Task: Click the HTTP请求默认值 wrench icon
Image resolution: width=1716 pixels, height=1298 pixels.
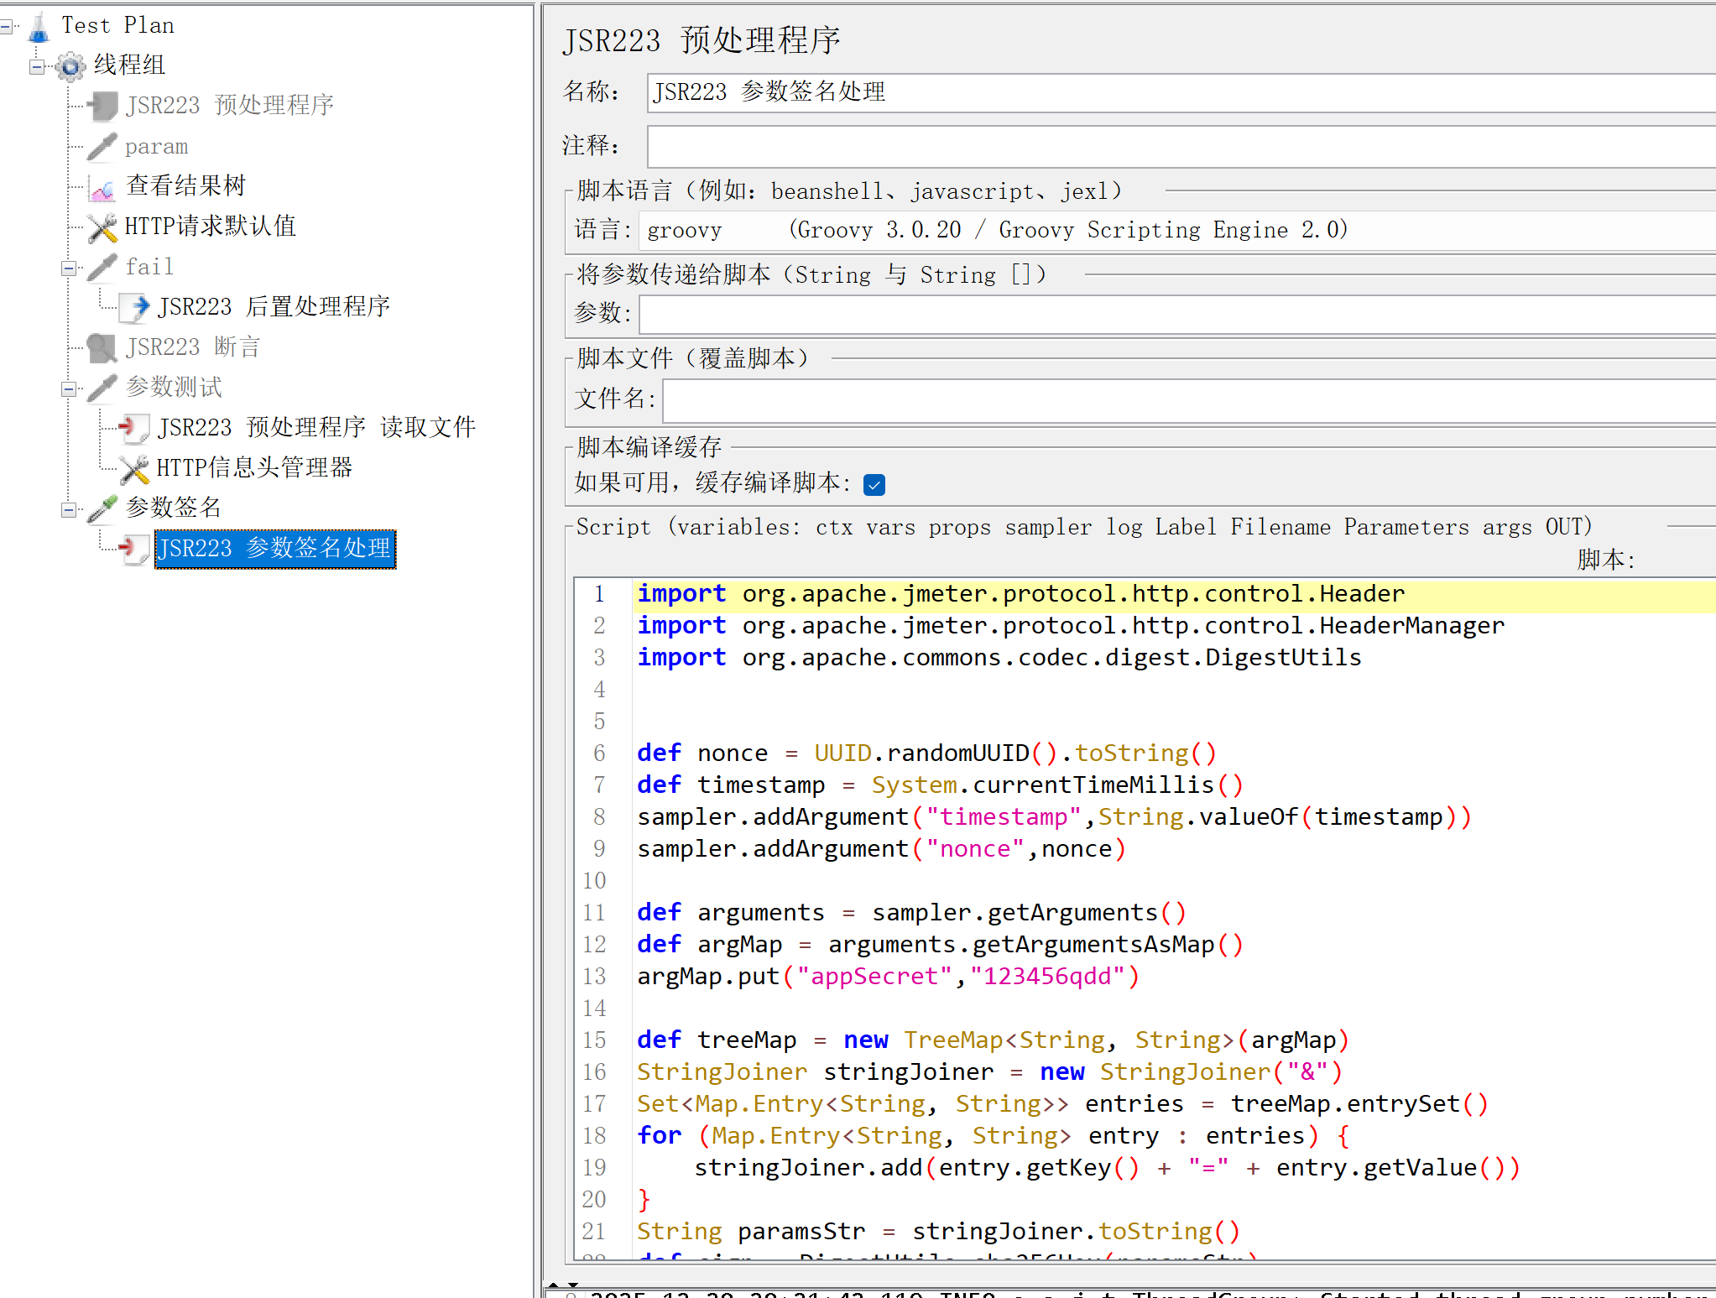Action: point(102,227)
